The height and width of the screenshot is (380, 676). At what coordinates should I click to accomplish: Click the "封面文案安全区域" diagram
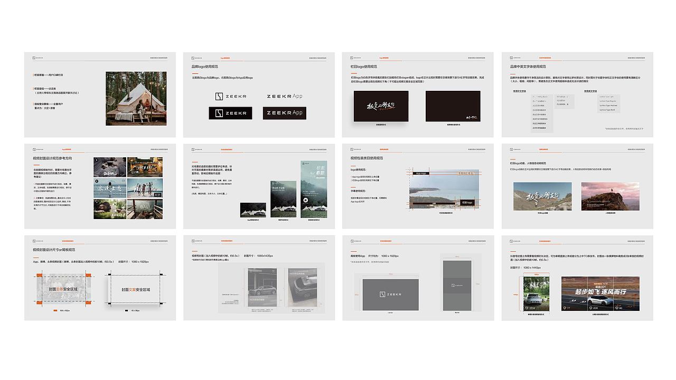136,290
